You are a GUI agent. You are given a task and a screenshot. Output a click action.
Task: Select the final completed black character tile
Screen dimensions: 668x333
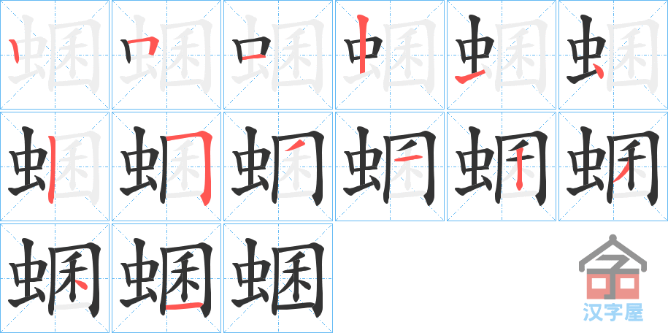278,278
